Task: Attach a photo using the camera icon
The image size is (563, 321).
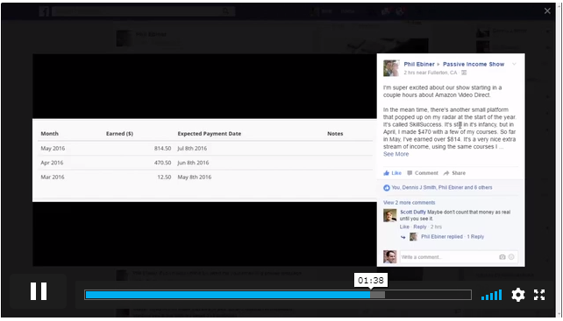Action: (502, 257)
